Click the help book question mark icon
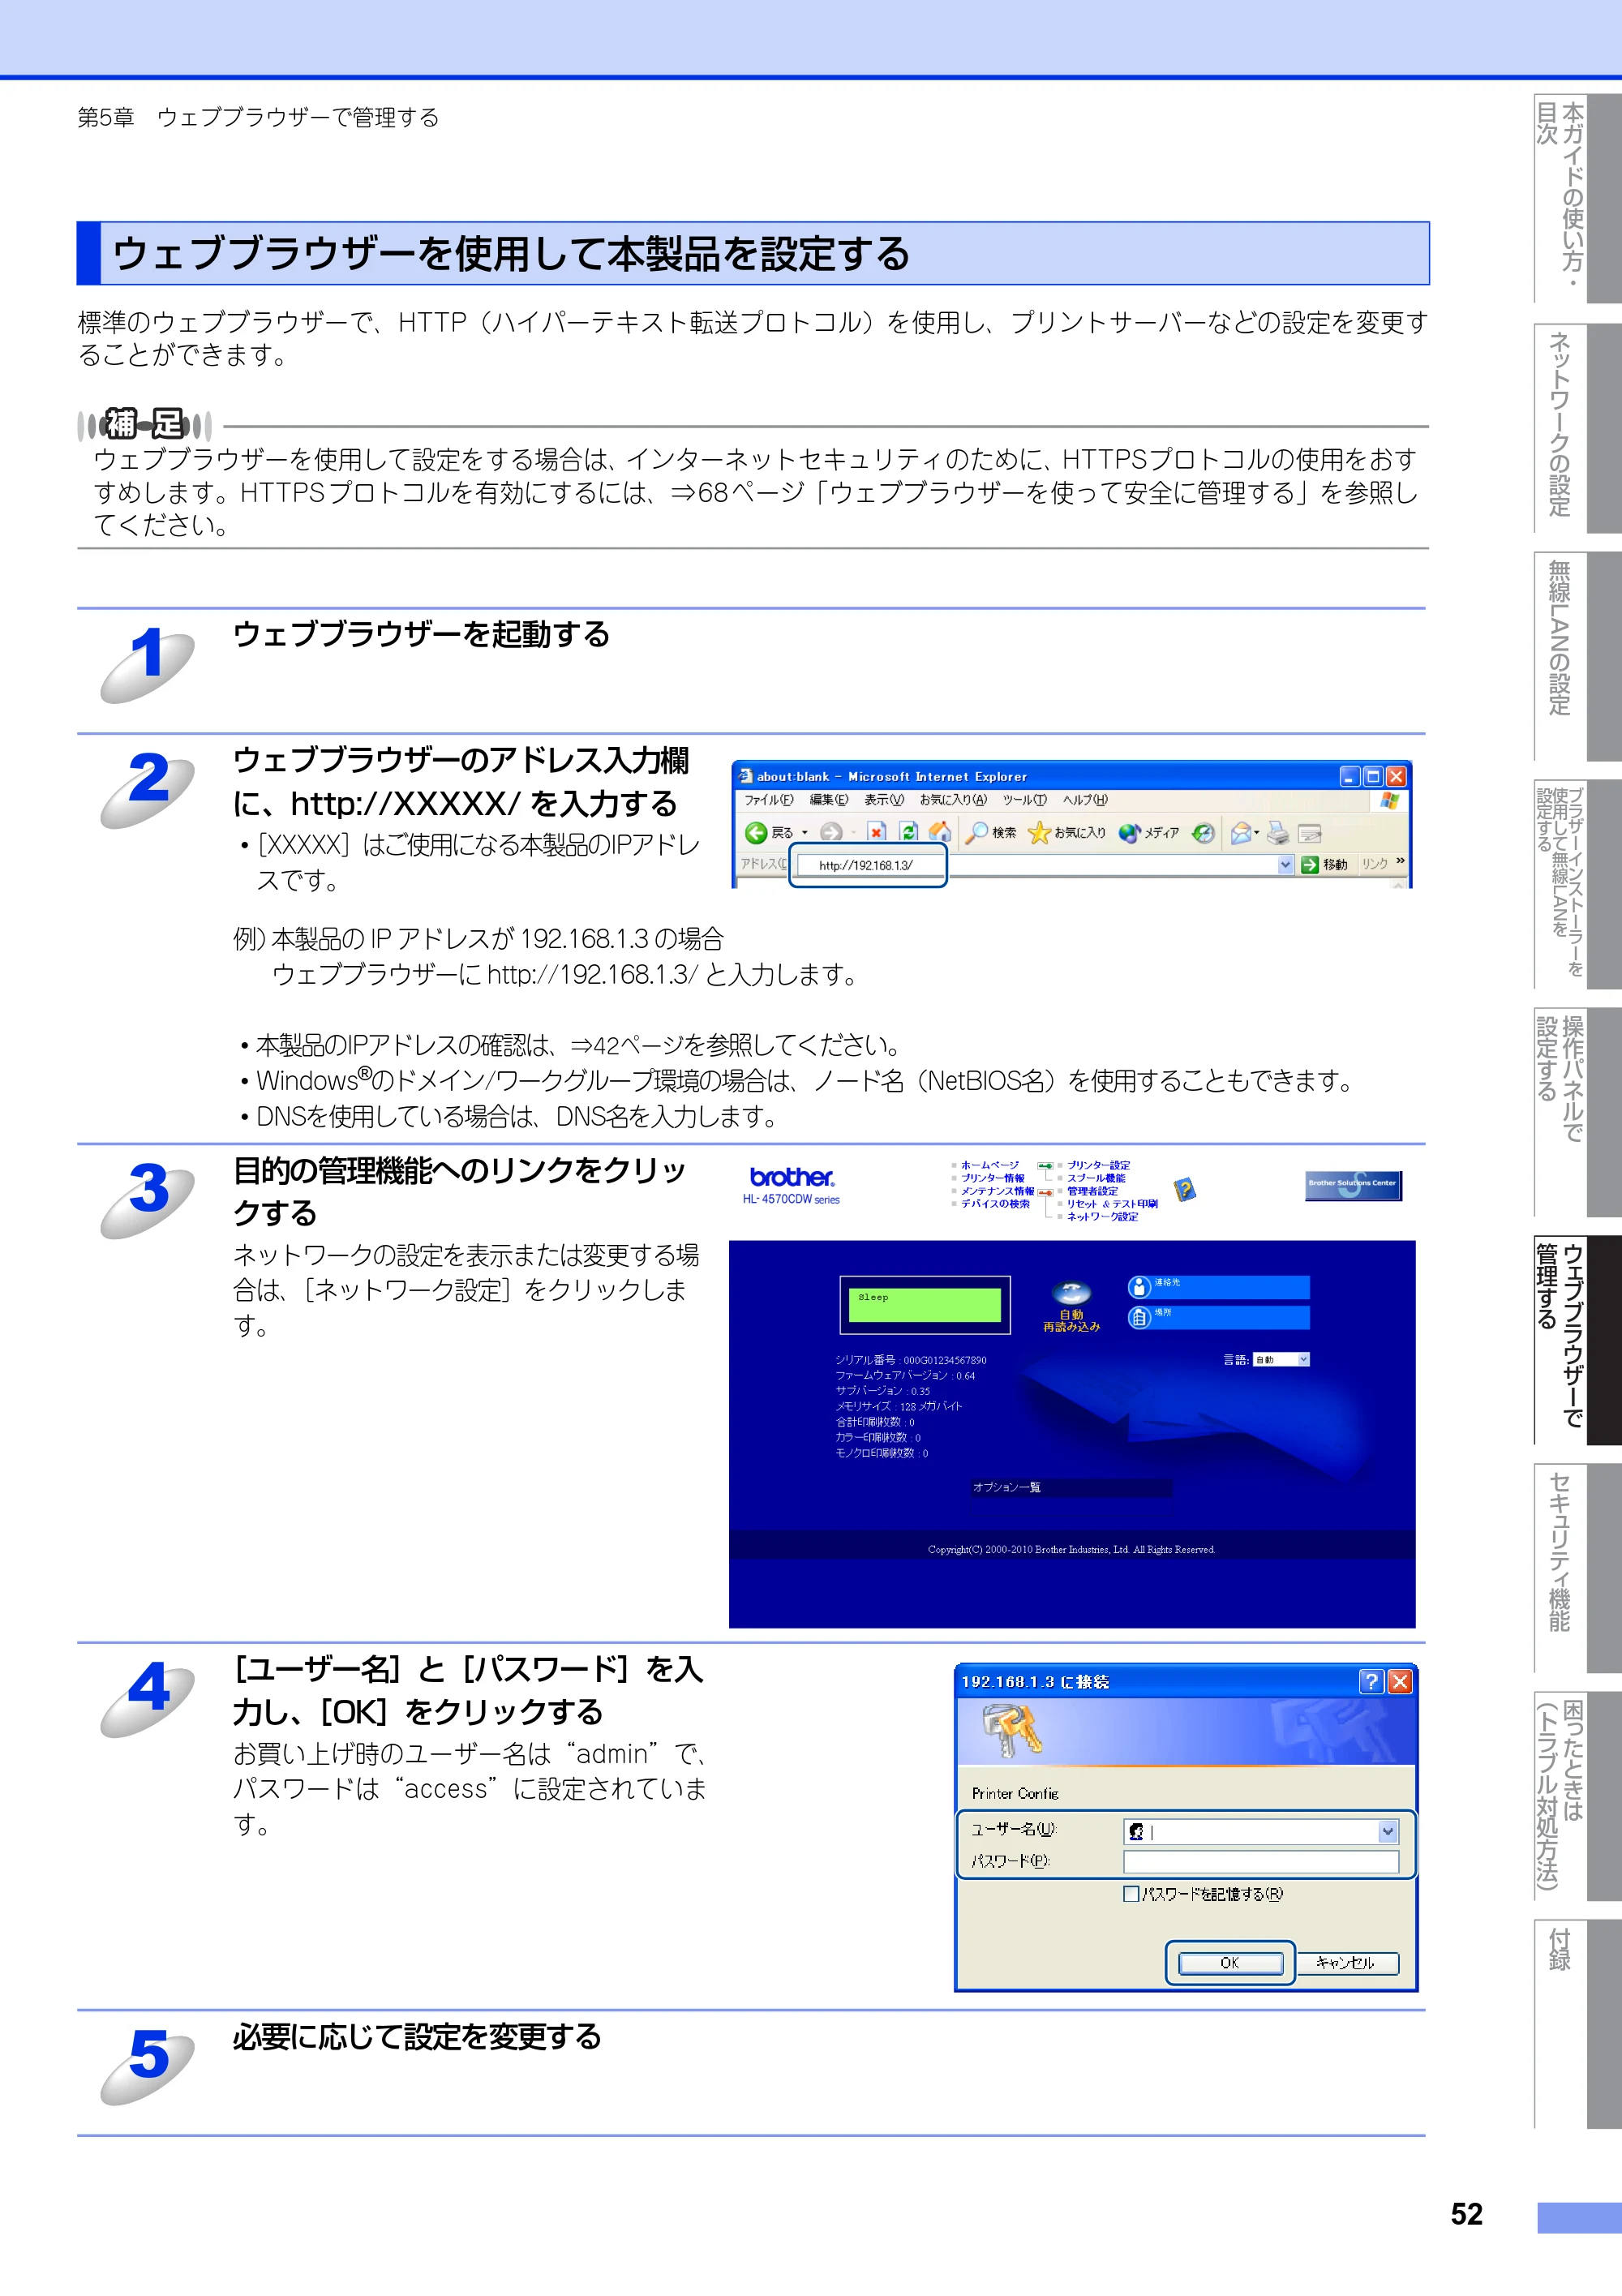The image size is (1622, 2296). click(x=1185, y=1189)
